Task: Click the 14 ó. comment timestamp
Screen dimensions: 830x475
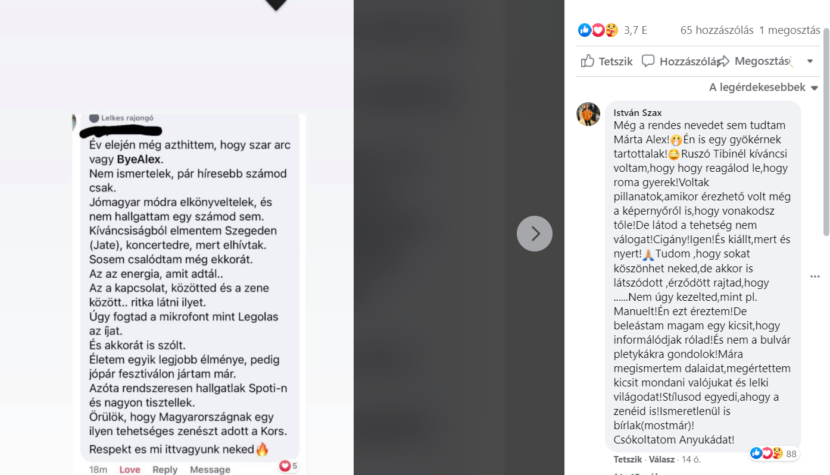Action: pos(691,460)
